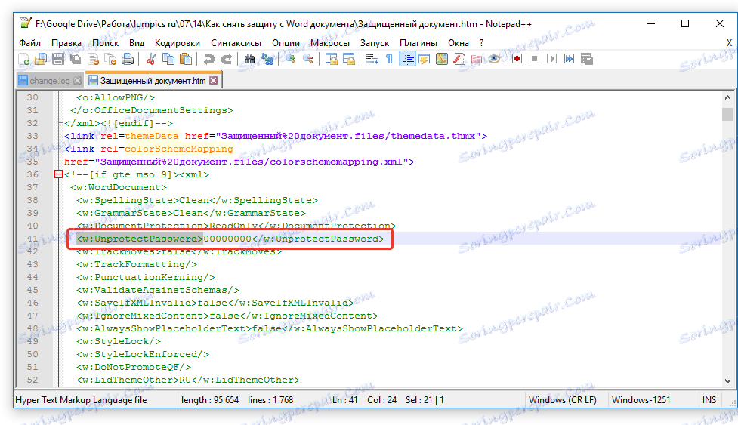
Task: Click the Print icon in the toolbar
Action: click(128, 59)
